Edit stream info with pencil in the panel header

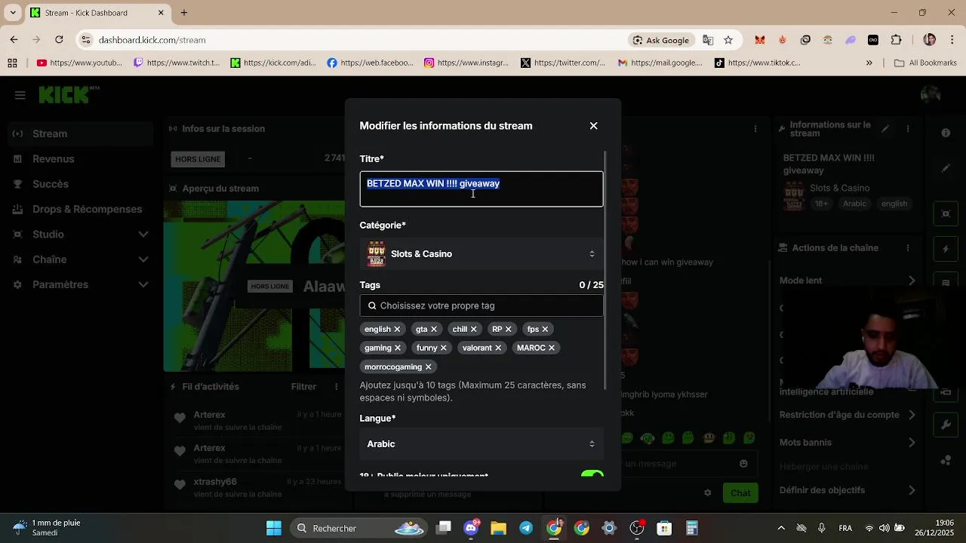click(x=885, y=129)
